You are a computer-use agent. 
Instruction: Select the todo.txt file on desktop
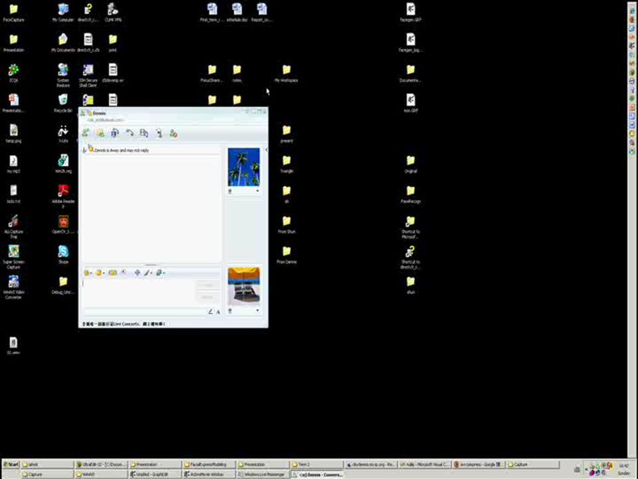coord(13,194)
